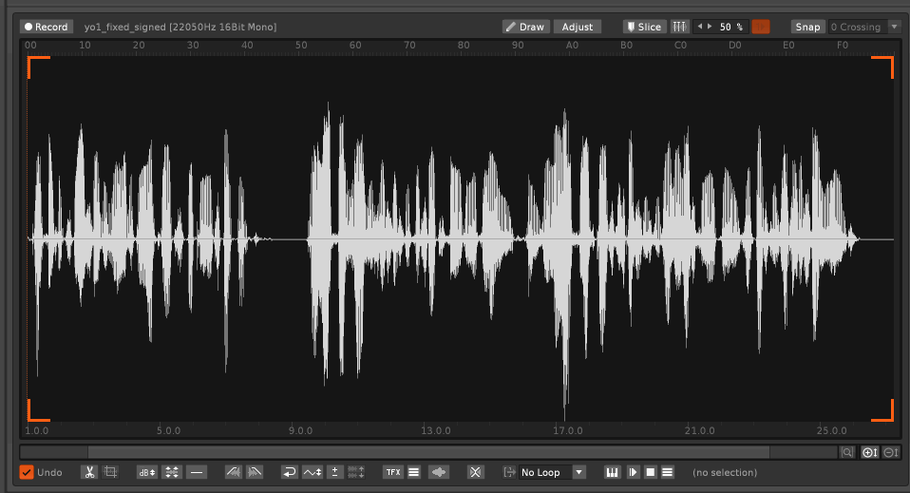The image size is (910, 493).
Task: Uncheck the Undo checkbox
Action: click(x=27, y=472)
